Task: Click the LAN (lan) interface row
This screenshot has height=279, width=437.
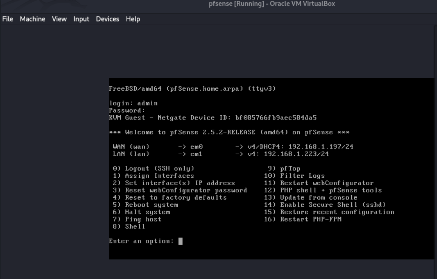Action: (x=221, y=154)
